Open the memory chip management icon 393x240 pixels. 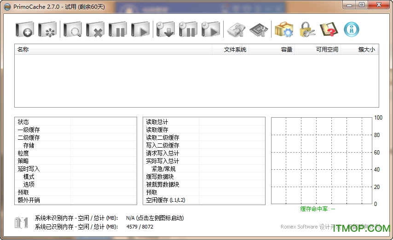(259, 30)
